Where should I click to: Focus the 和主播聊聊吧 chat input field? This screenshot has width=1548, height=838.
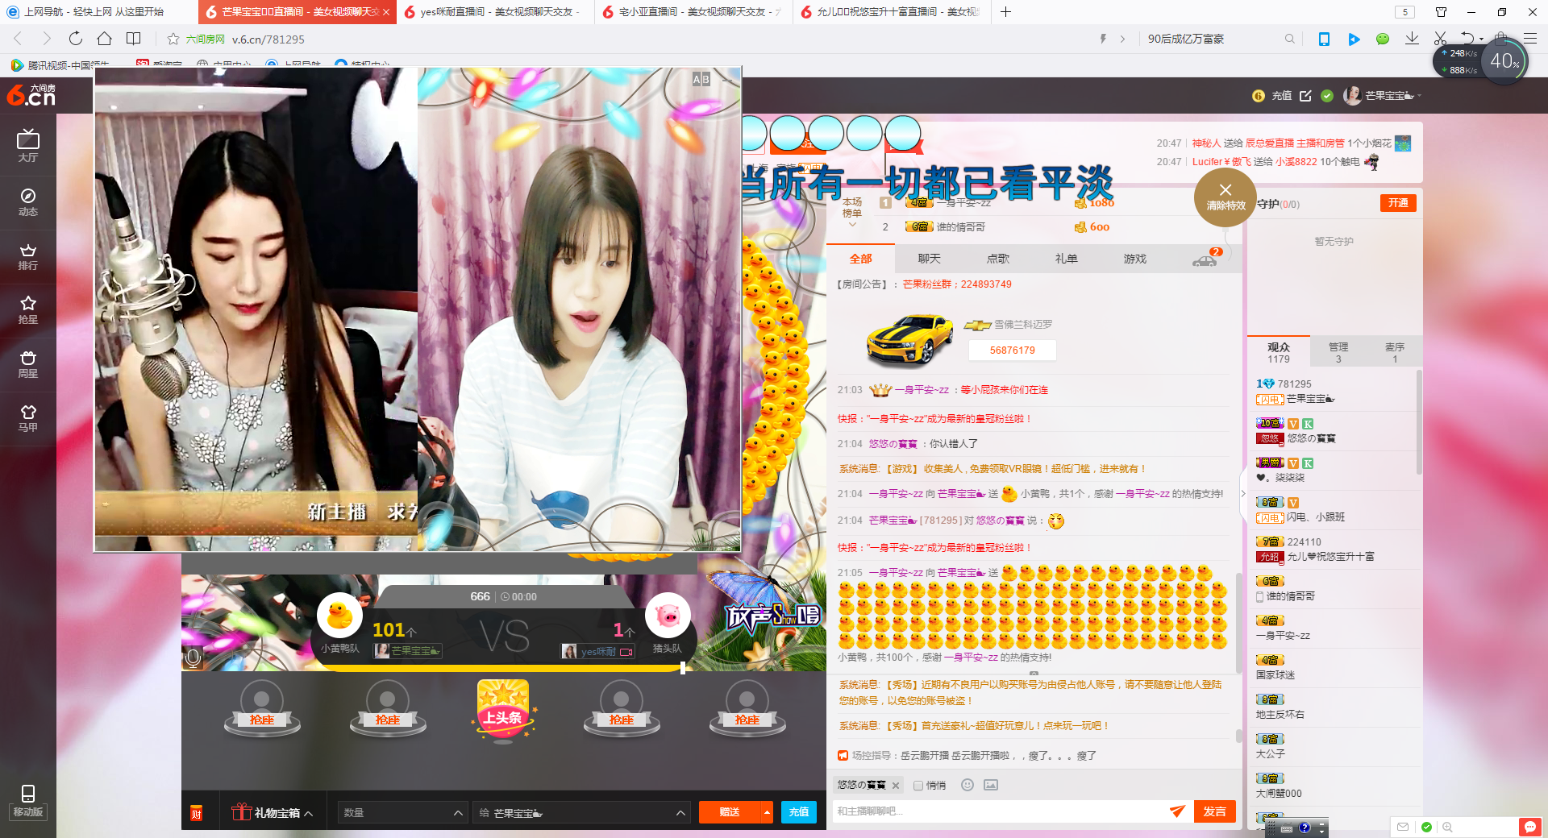coord(1000,811)
